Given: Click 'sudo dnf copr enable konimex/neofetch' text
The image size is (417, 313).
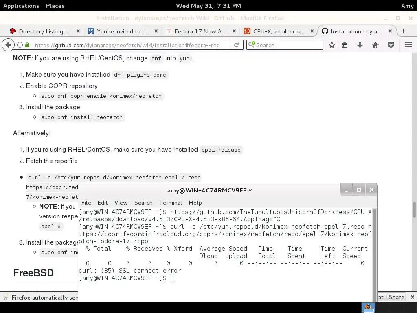Looking at the screenshot, I should 101,96.
